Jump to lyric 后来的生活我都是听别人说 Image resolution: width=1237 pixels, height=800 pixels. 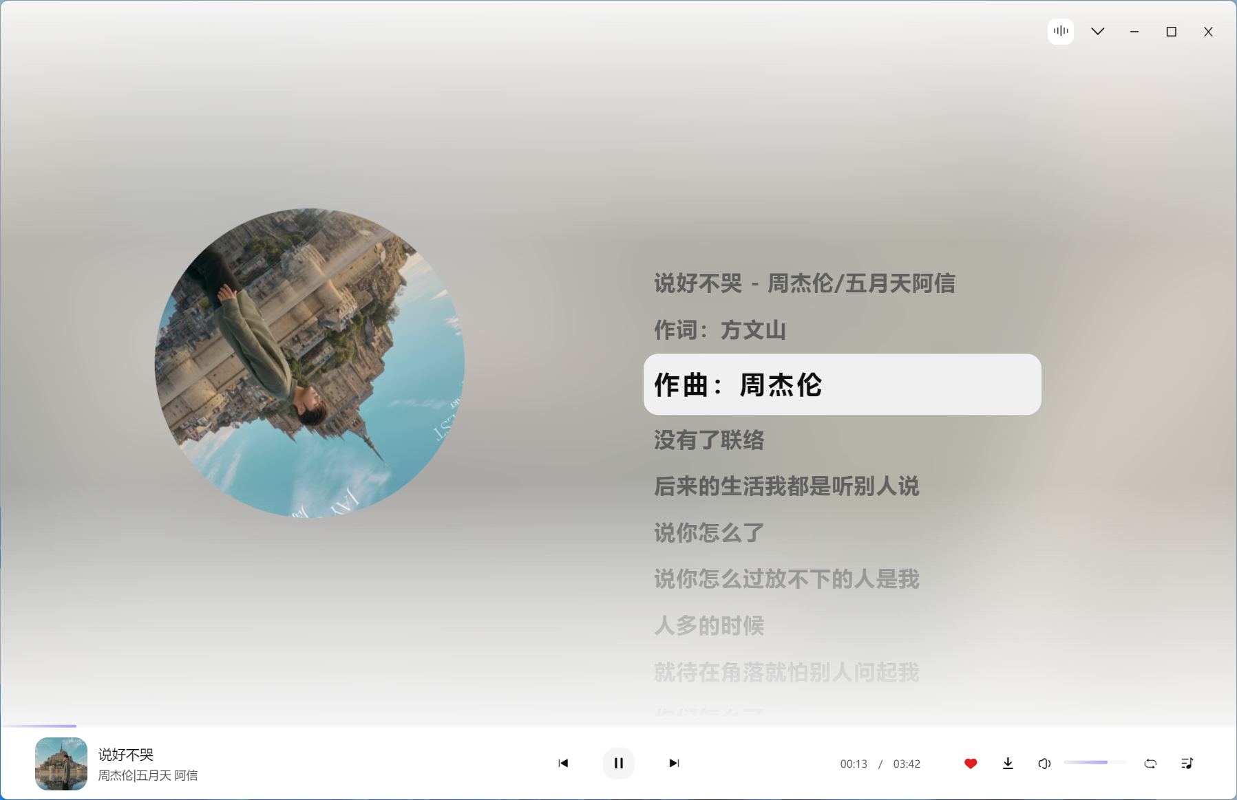787,486
